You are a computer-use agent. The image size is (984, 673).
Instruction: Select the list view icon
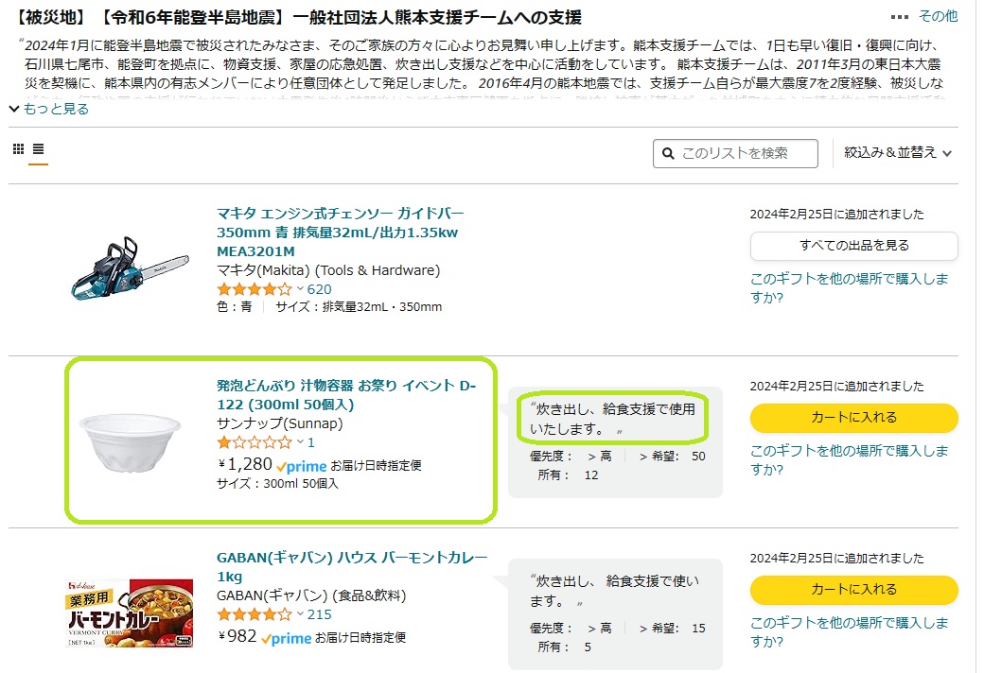pyautogui.click(x=38, y=148)
